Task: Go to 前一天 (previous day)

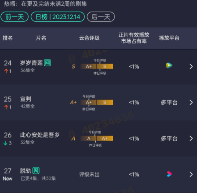Action: coord(14,17)
